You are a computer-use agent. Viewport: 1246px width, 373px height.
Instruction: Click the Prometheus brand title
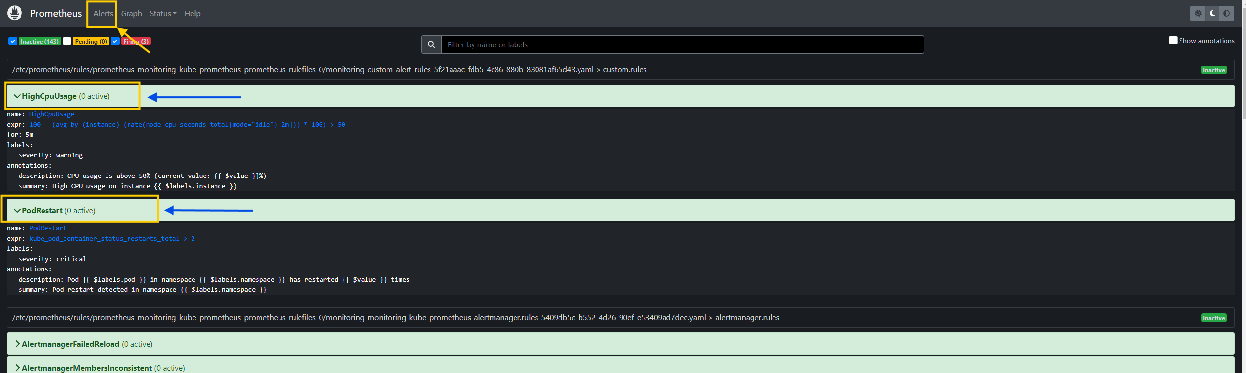tap(56, 13)
